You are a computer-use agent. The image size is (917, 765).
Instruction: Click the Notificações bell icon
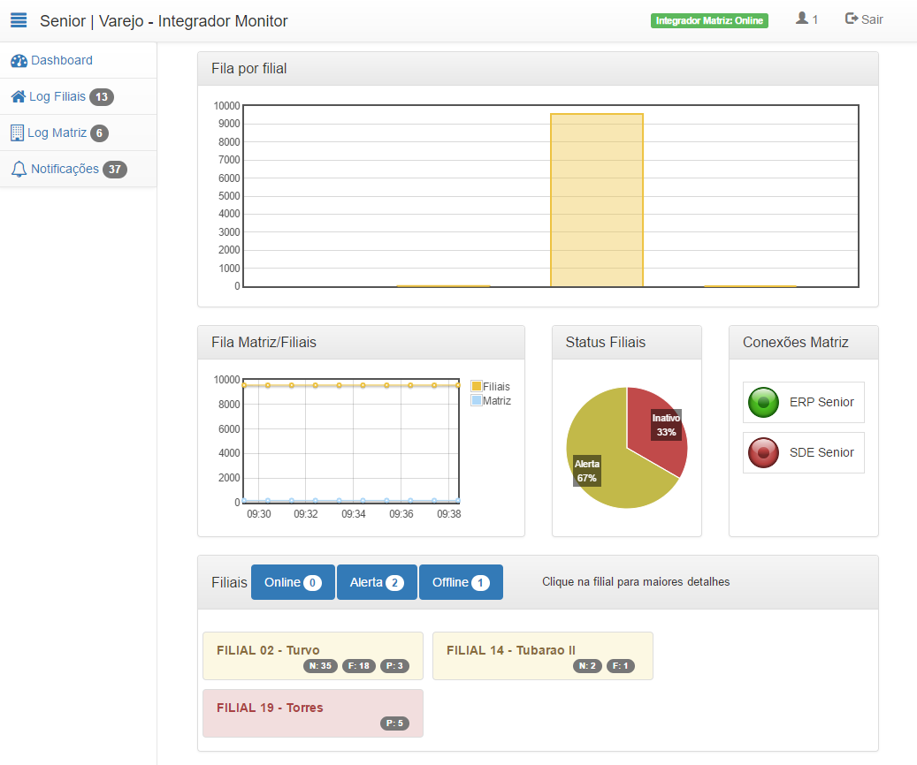coord(19,169)
